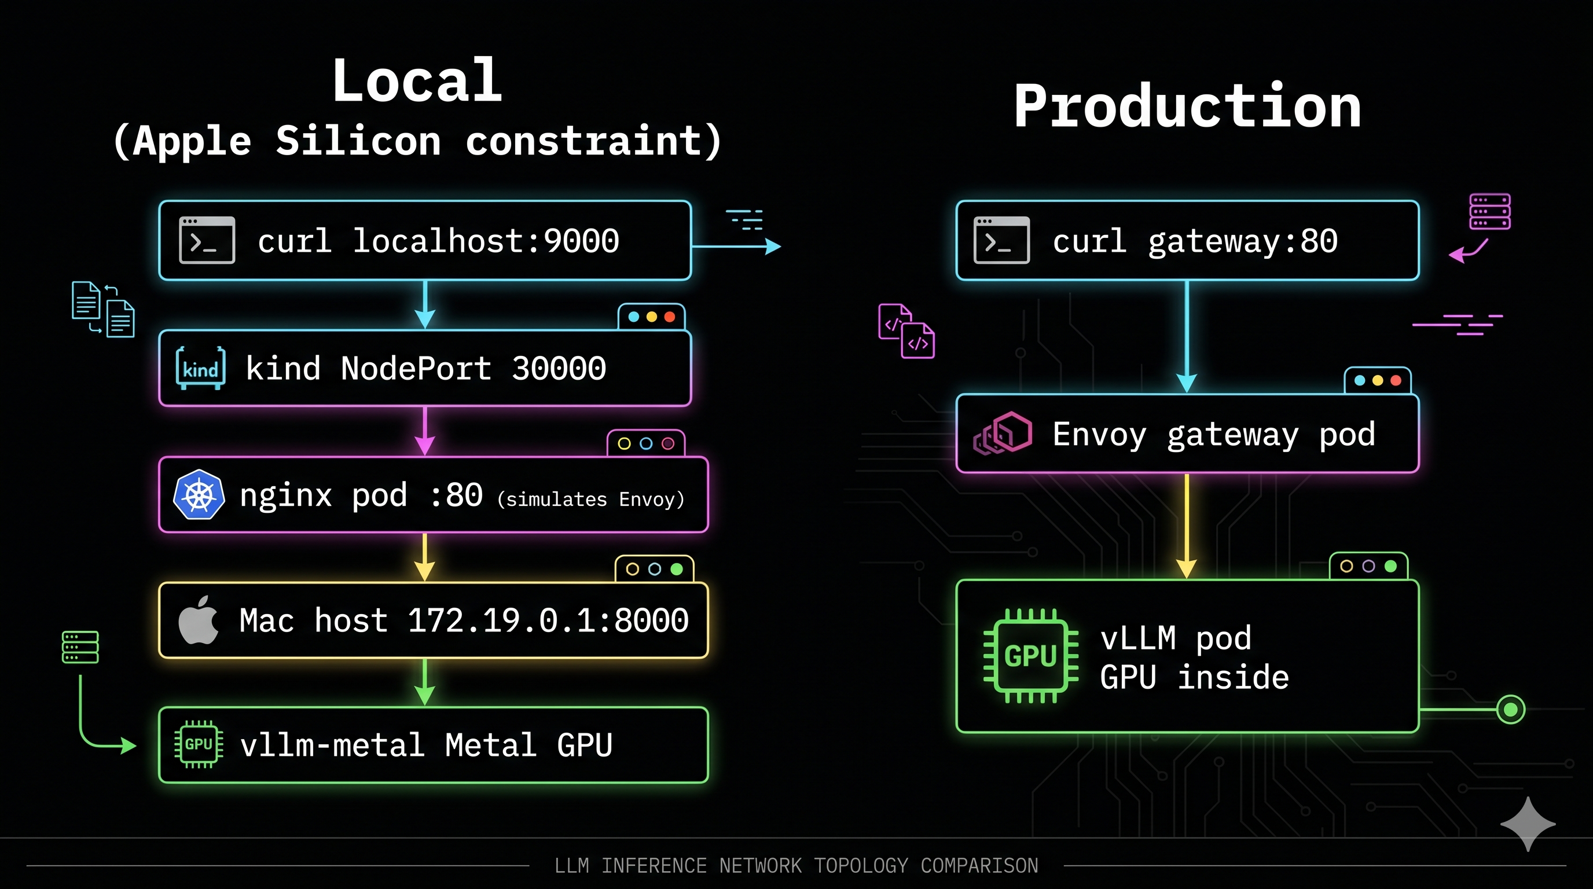
Task: Click the GPU chip icon on vllm-metal Metal GPU
Action: [x=199, y=745]
